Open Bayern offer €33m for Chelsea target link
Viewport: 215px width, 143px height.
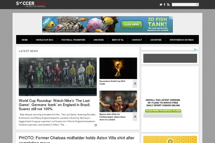pyautogui.click(x=113, y=117)
